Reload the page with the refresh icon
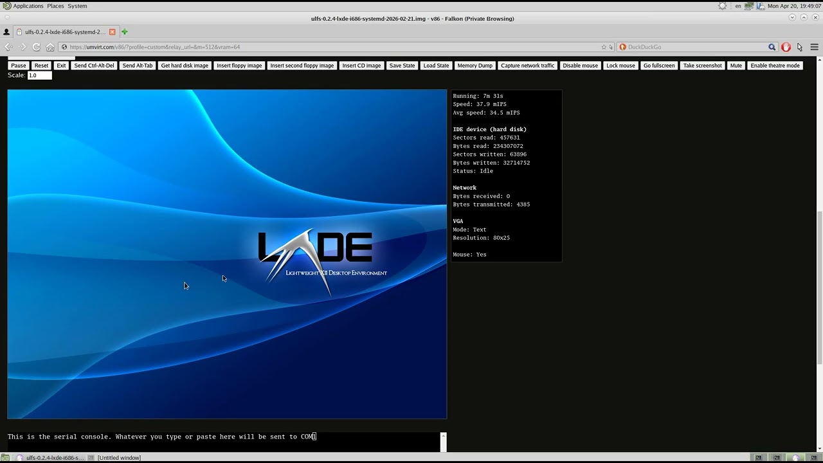The height and width of the screenshot is (463, 823). click(36, 47)
